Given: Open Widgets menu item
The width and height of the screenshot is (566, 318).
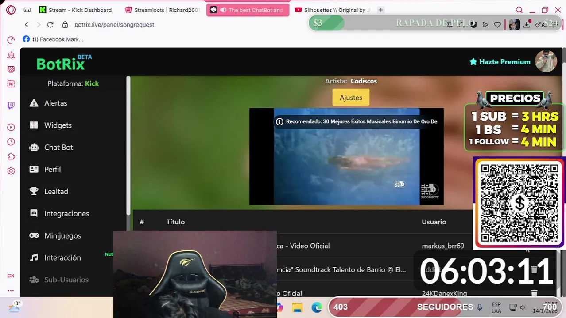Looking at the screenshot, I should coord(50,125).
